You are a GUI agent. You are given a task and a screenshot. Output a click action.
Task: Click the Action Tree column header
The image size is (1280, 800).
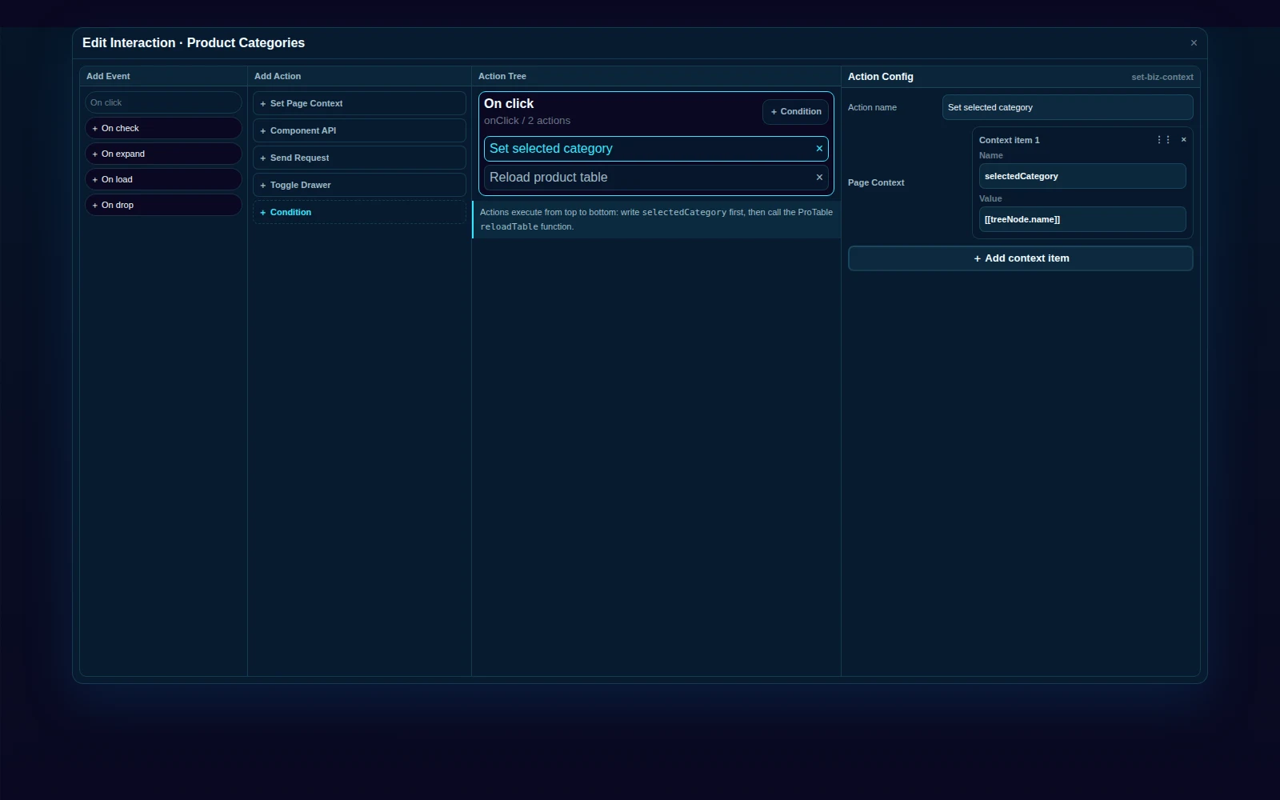tap(502, 76)
